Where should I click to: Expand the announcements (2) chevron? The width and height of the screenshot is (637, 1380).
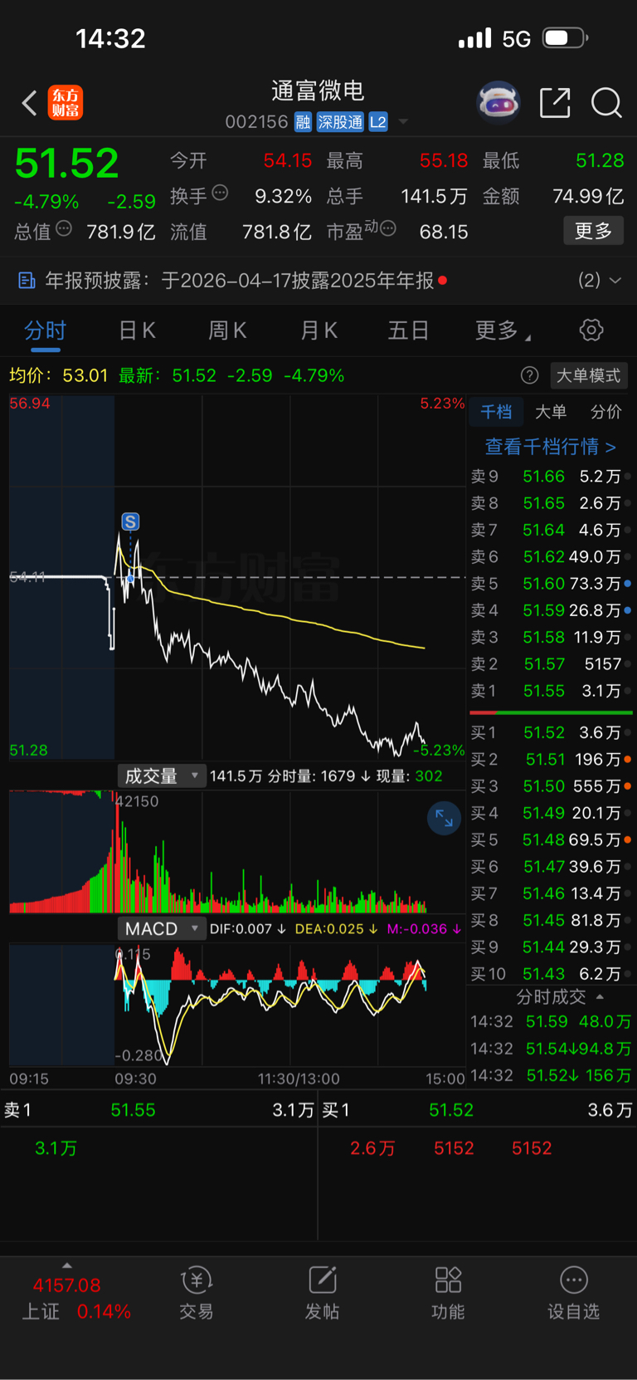coord(615,281)
